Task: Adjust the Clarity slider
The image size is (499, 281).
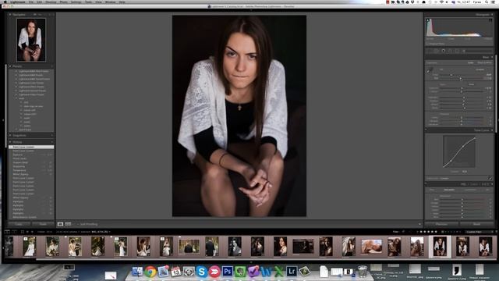Action: (x=461, y=118)
